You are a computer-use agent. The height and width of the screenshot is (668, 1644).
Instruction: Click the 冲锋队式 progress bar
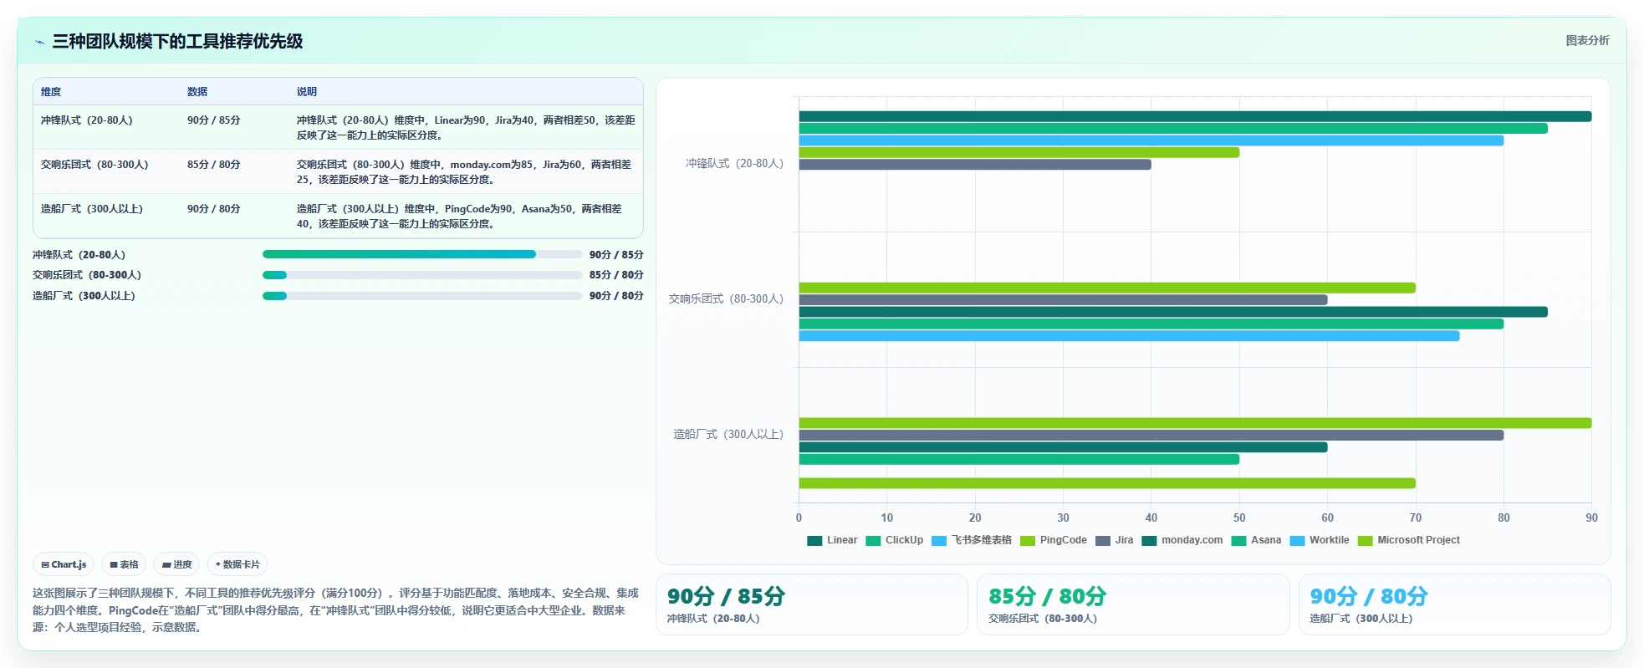click(422, 254)
